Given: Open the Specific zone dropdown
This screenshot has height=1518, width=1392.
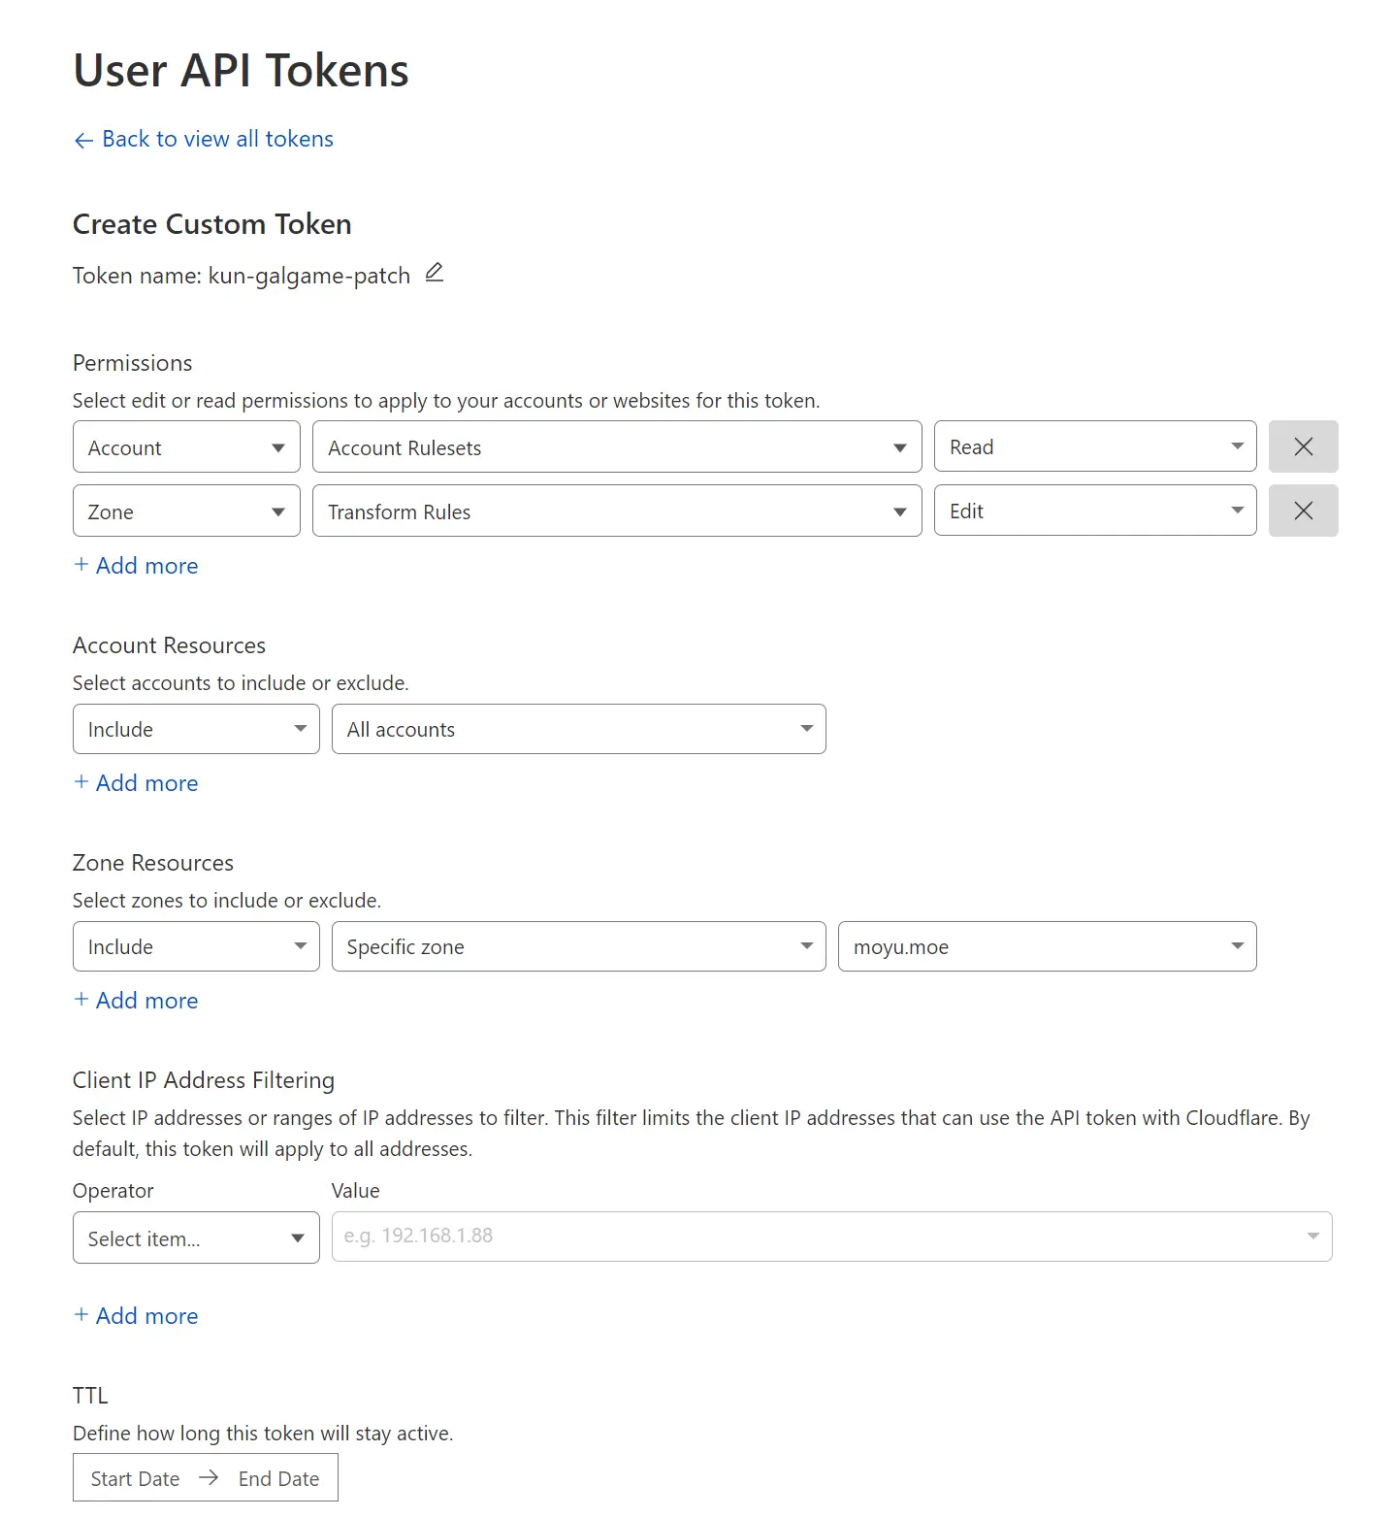Looking at the screenshot, I should click(578, 946).
